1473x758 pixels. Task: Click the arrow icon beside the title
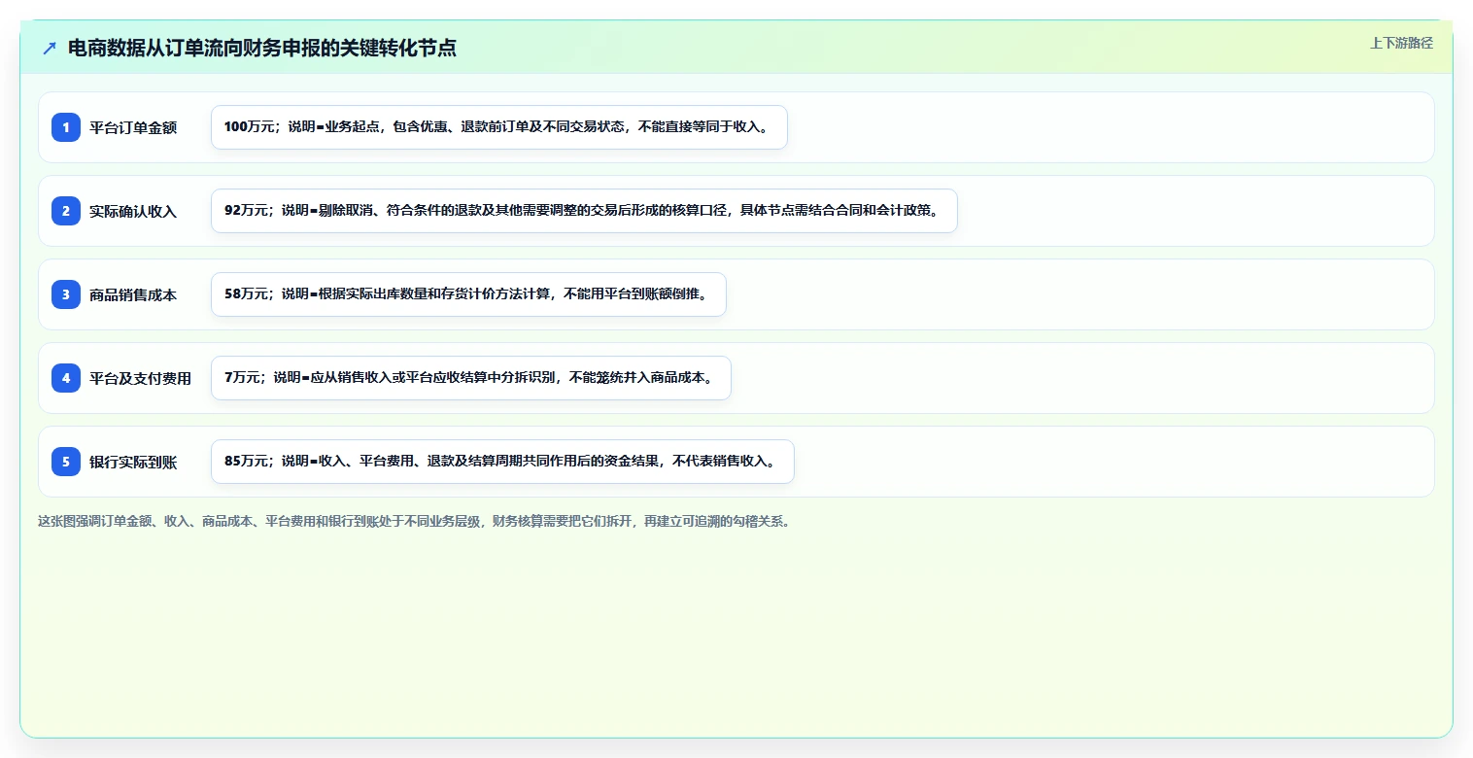click(50, 48)
